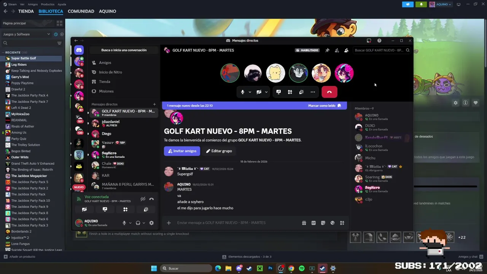Image resolution: width=487 pixels, height=274 pixels.
Task: Open Steam menu in menu bar
Action: 12,4
